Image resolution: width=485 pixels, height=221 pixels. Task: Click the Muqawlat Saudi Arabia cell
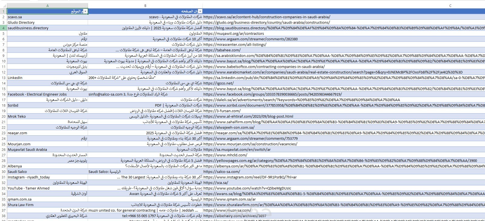point(47,150)
